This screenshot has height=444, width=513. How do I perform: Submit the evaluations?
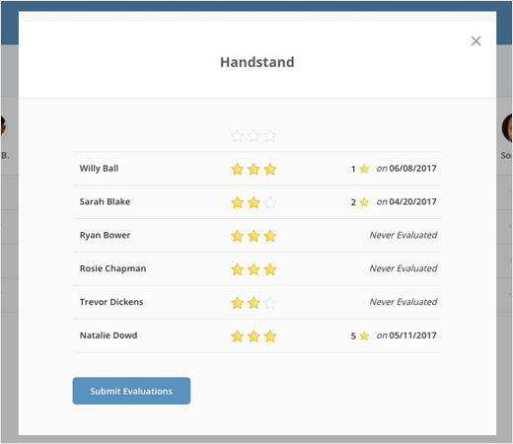coord(131,391)
